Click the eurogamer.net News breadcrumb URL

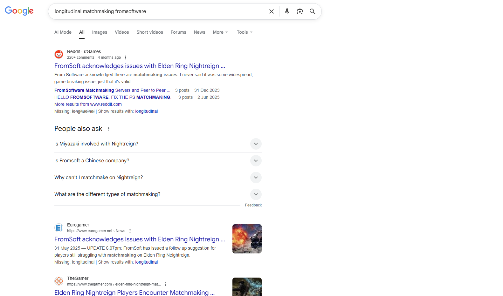click(96, 231)
